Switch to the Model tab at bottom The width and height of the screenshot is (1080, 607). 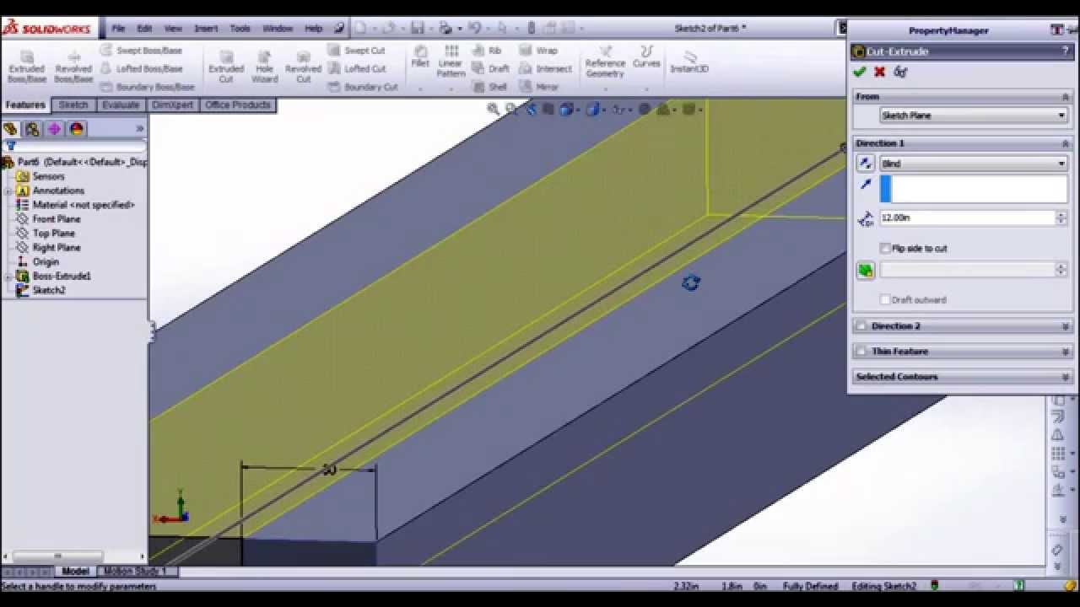[x=75, y=571]
